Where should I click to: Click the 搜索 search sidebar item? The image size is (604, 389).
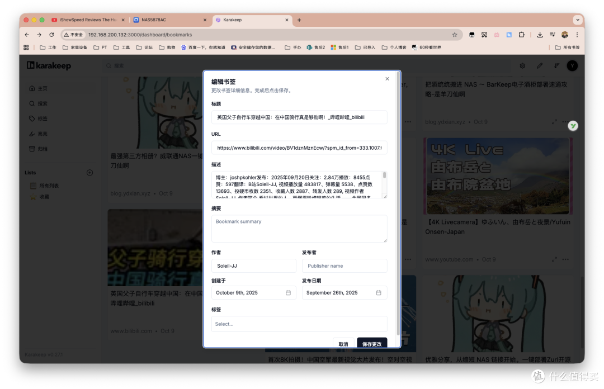(60, 103)
